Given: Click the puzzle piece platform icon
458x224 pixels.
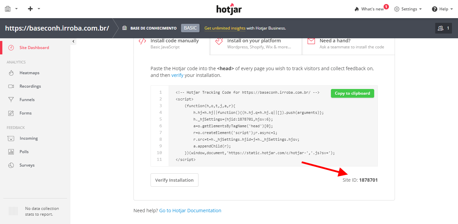Looking at the screenshot, I should click(x=219, y=41).
